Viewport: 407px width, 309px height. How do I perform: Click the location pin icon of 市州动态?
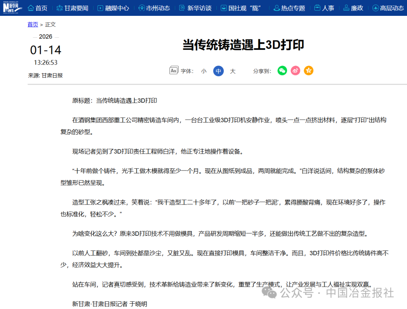click(x=141, y=8)
